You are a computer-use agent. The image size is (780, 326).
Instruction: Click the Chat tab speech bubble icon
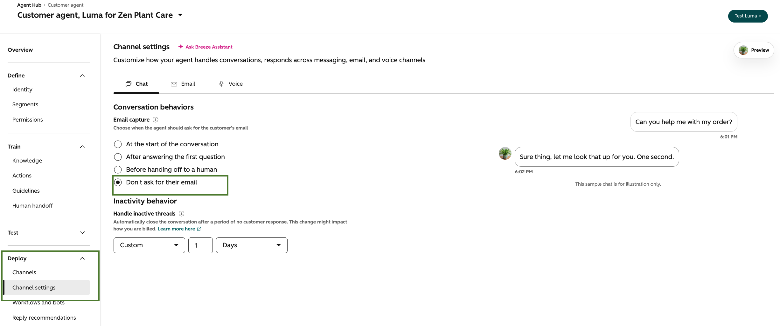(129, 84)
